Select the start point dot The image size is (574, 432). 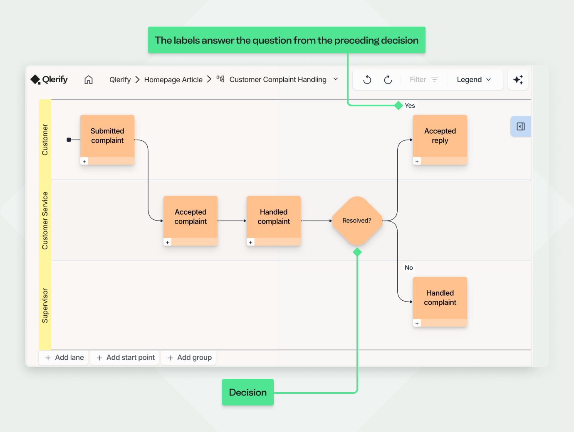pos(69,140)
